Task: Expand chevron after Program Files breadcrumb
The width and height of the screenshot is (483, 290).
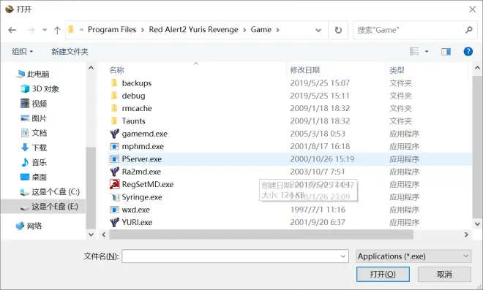Action: click(143, 30)
